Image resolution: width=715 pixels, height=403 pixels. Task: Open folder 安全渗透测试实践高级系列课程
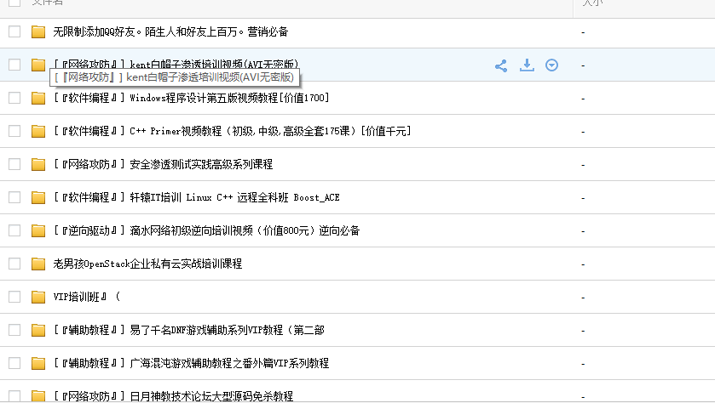coord(163,164)
